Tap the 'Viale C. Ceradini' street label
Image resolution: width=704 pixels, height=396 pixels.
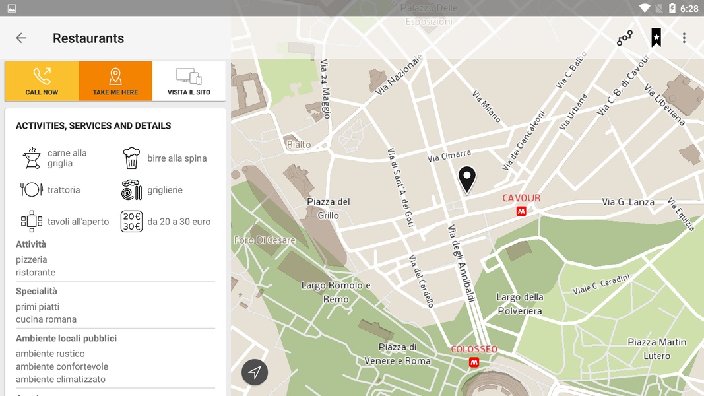(601, 284)
